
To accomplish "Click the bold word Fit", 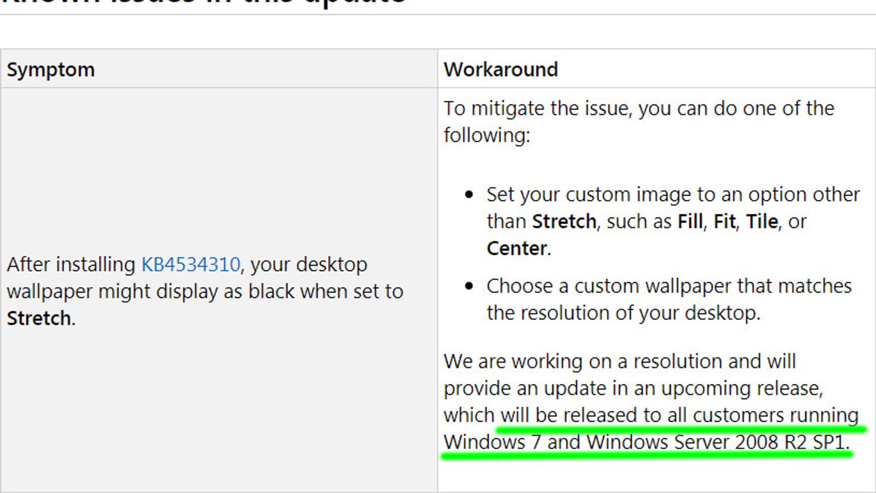I will (724, 221).
